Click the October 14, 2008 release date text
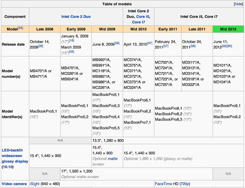Screen dimensions: 245x188 coord(40,44)
